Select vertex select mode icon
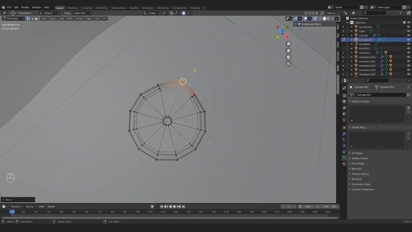412x232 pixels. coord(28,19)
